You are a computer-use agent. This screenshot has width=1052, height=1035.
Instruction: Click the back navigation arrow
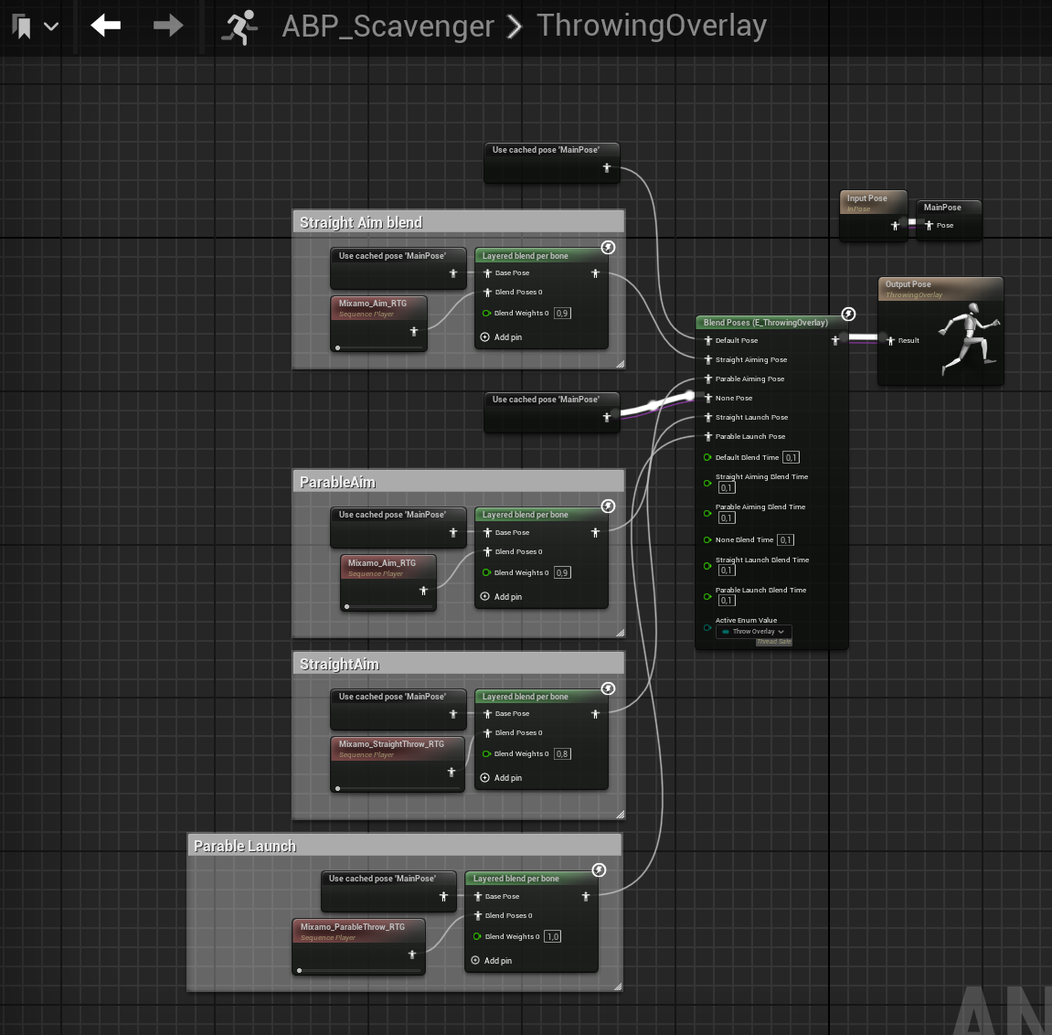pos(105,26)
